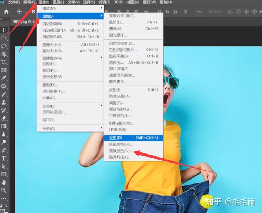Open the options bar three-dots overflow menu
This screenshot has width=262, height=213.
199,12
